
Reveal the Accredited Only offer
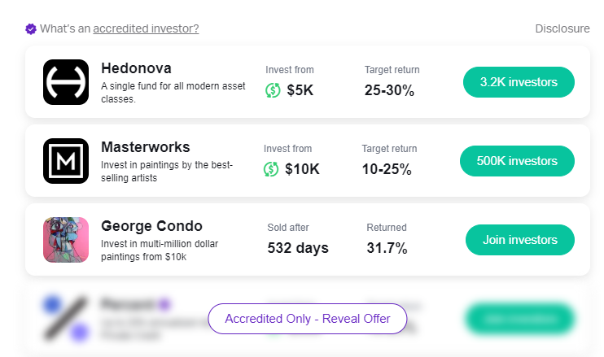[308, 319]
